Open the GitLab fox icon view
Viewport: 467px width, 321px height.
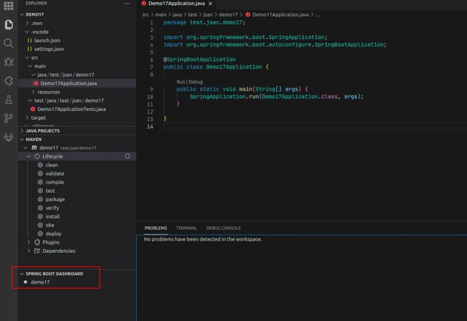[x=9, y=137]
